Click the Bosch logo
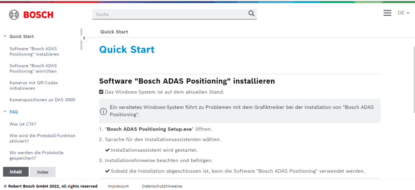Viewport: 415px width, 190px height. 31,15
